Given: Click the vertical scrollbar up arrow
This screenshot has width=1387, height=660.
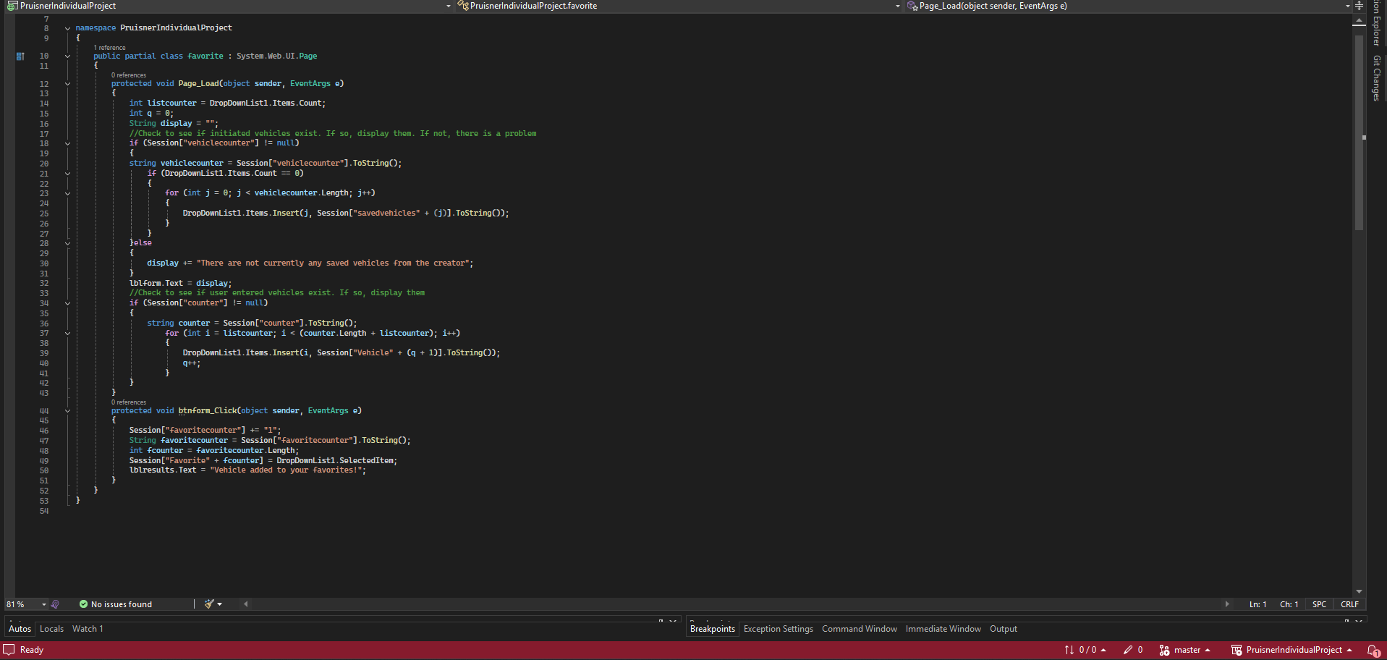Looking at the screenshot, I should [x=1359, y=21].
